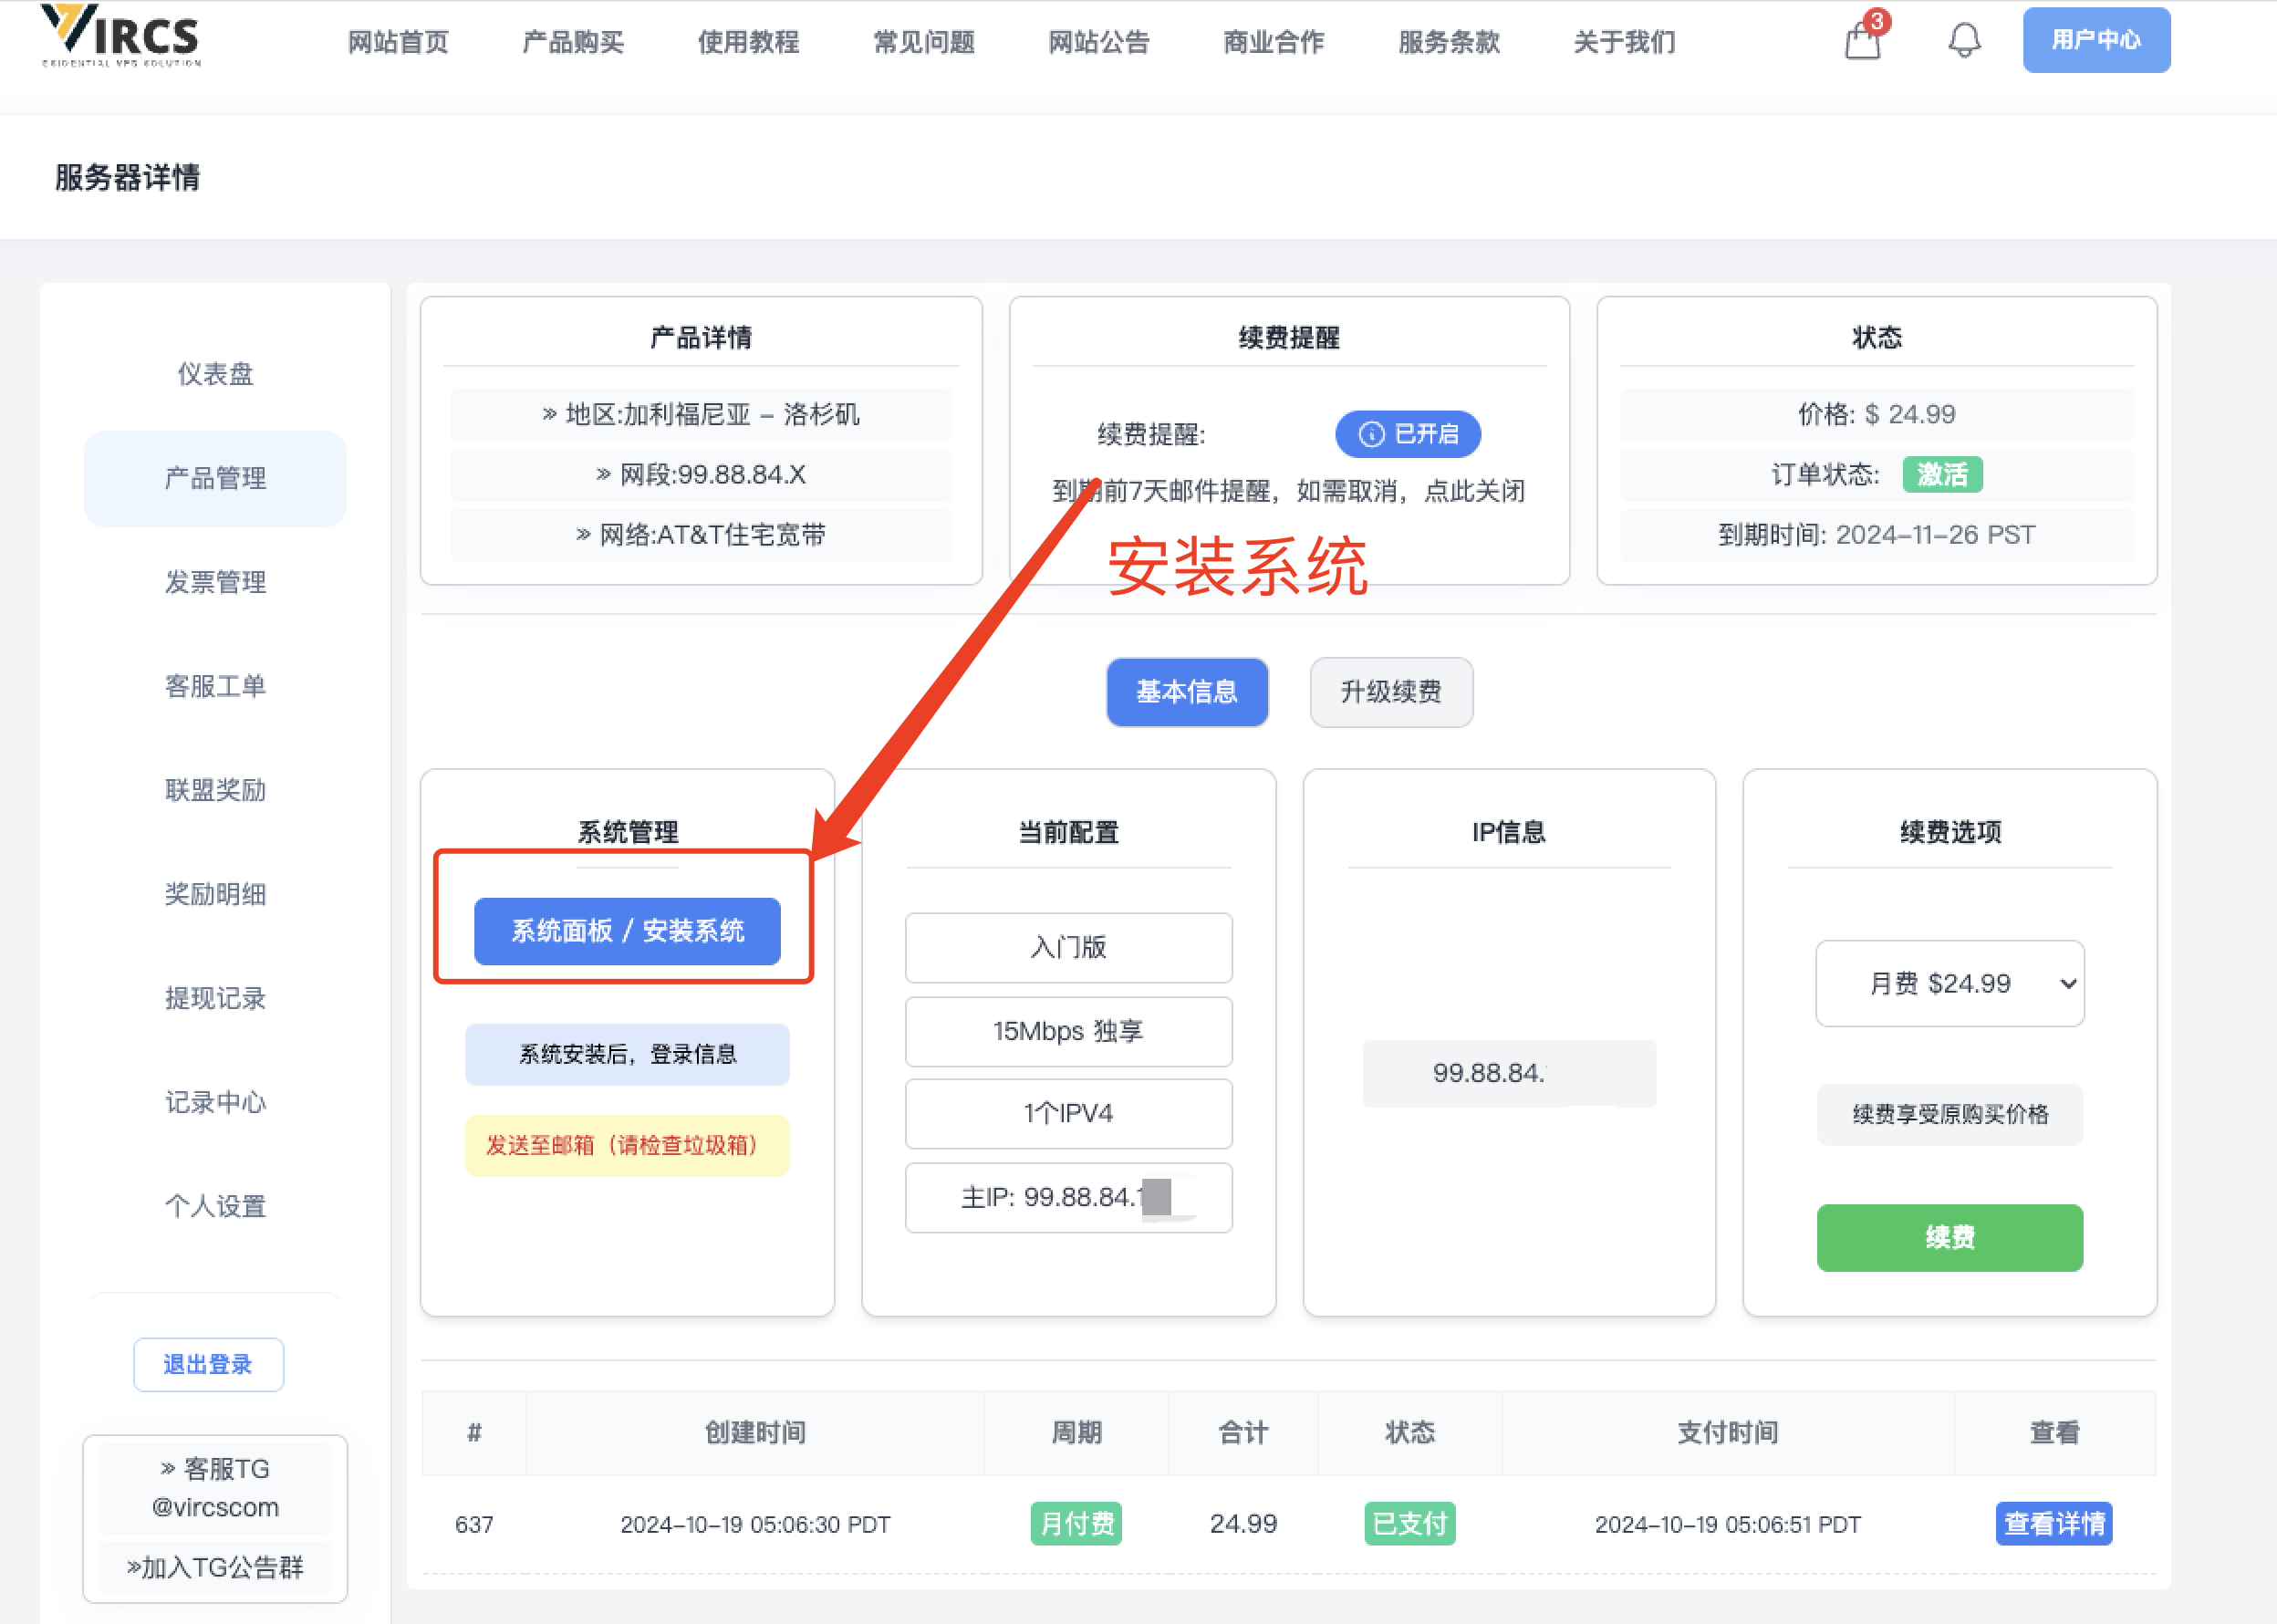2277x1624 pixels.
Task: Select the 基本信息 tab
Action: click(x=1186, y=692)
